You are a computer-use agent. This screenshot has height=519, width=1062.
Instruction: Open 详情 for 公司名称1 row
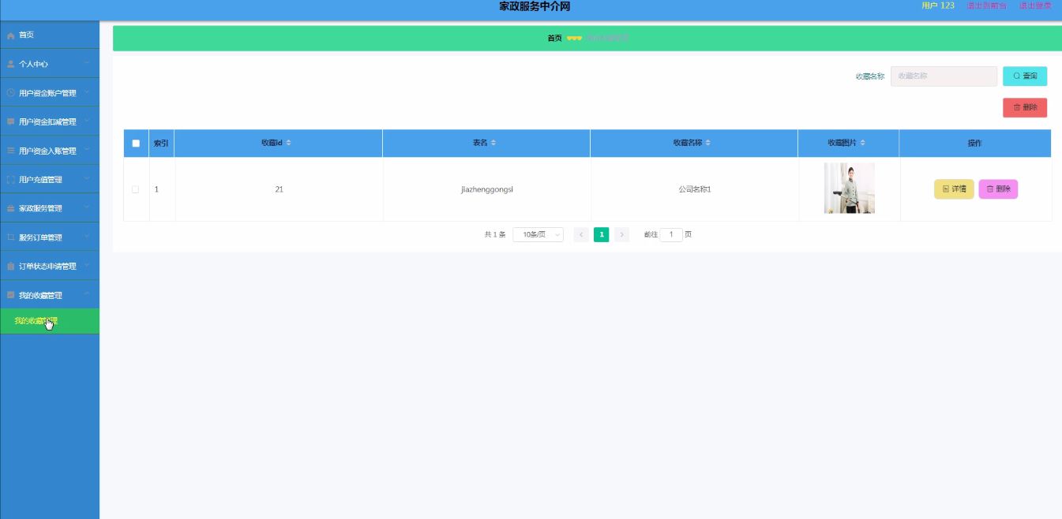[x=954, y=189]
